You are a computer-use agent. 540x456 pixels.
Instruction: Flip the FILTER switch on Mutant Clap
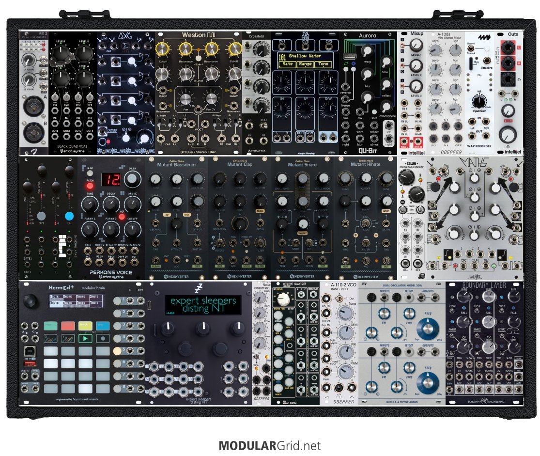click(x=260, y=243)
